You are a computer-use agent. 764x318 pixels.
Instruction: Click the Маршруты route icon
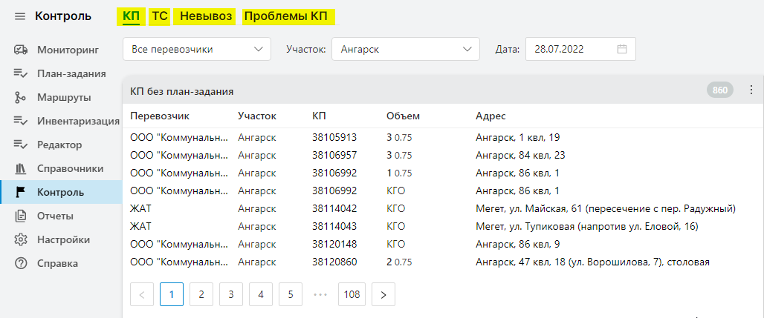[21, 97]
